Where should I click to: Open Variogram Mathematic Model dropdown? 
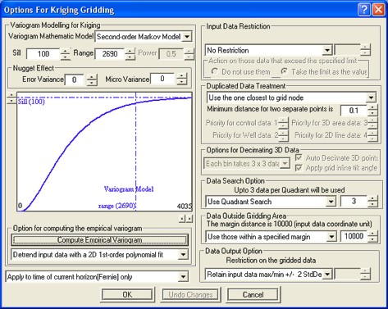click(x=187, y=37)
